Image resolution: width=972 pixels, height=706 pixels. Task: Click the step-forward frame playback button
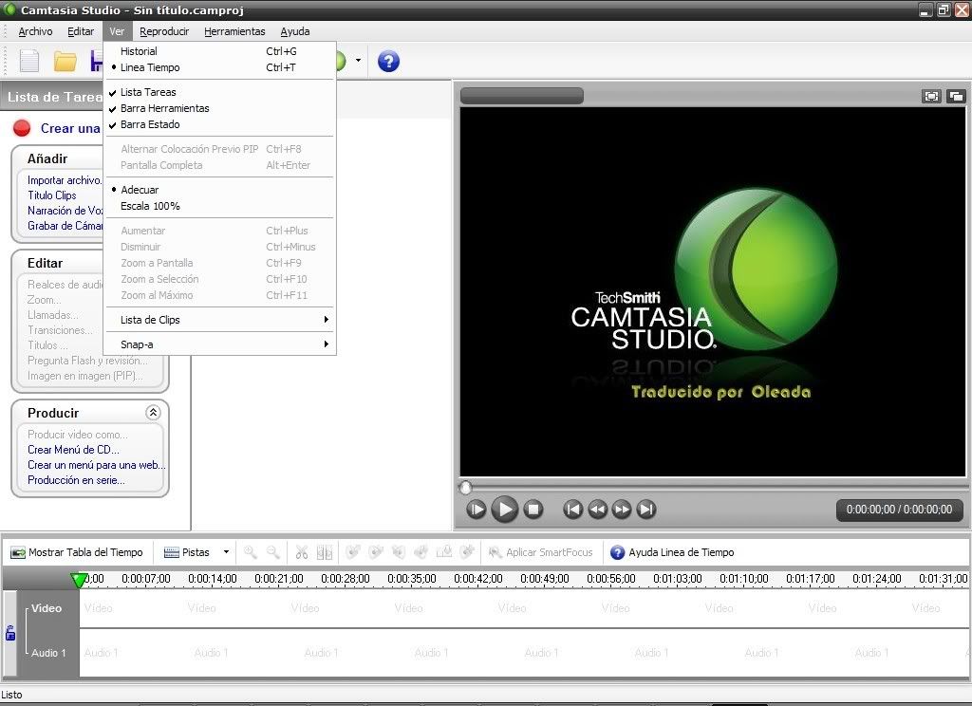click(477, 510)
